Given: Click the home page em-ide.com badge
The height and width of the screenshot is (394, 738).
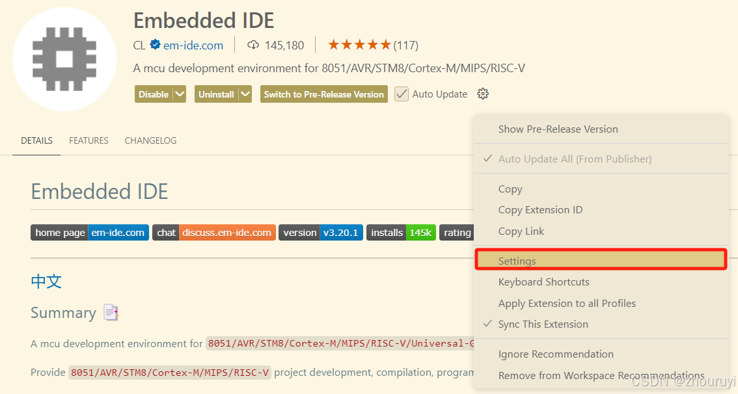Looking at the screenshot, I should (x=90, y=232).
